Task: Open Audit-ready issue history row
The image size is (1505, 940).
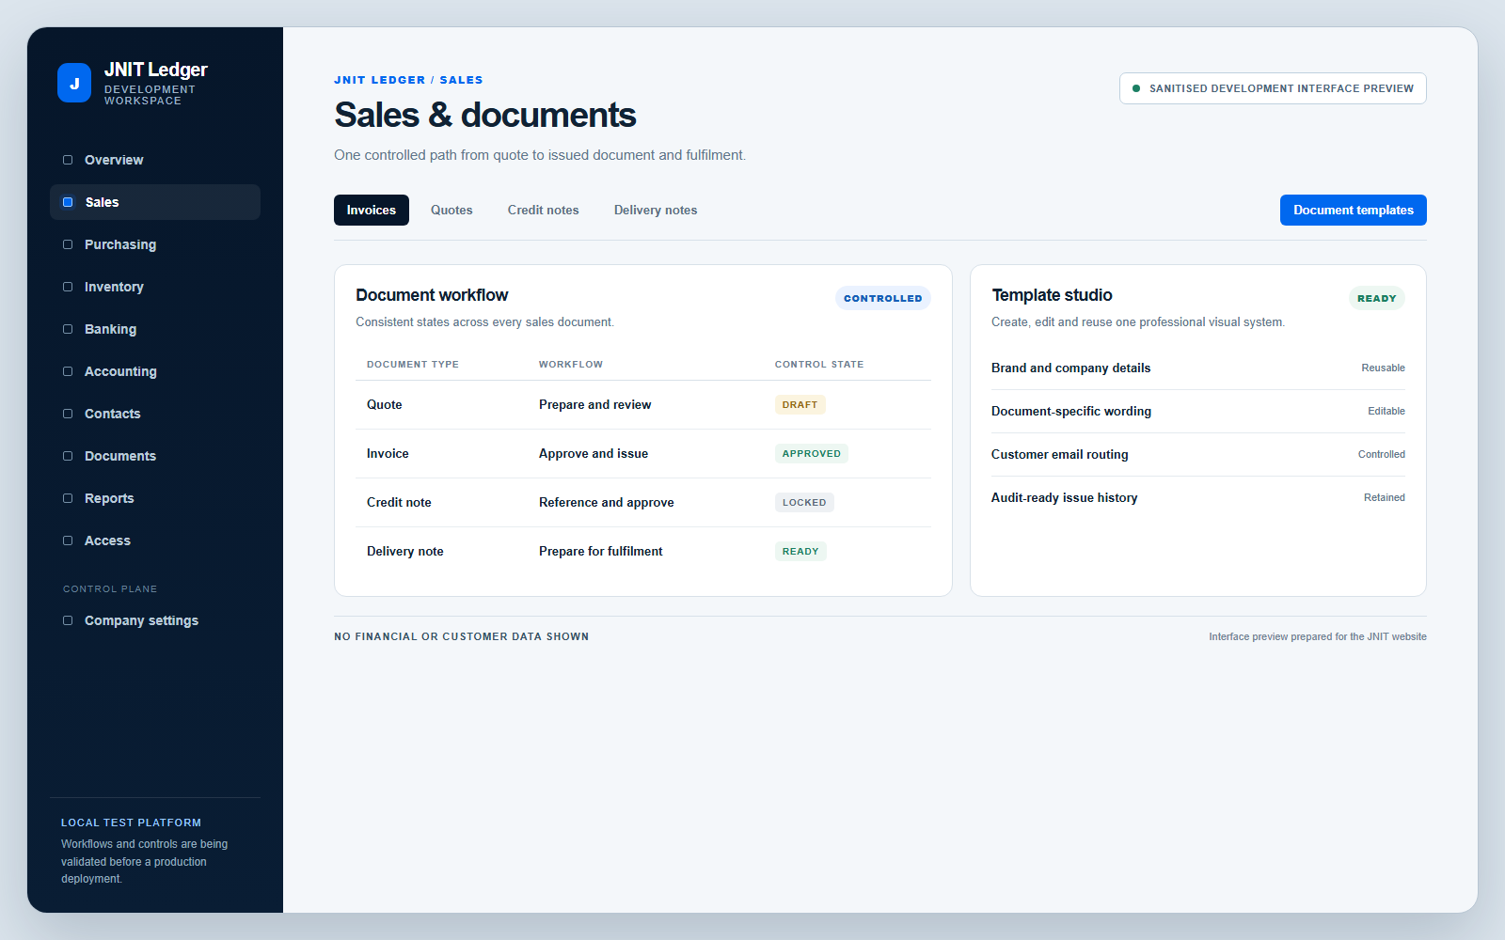Action: (1198, 498)
